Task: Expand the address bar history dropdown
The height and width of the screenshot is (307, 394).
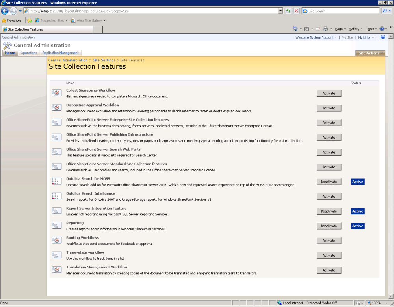Action: point(281,11)
